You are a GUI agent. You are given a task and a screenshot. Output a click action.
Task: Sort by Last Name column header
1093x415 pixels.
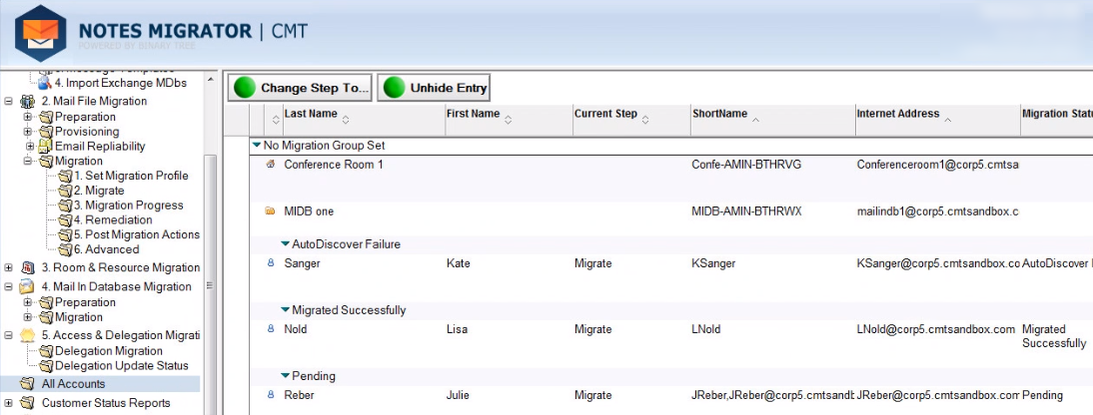pos(311,114)
